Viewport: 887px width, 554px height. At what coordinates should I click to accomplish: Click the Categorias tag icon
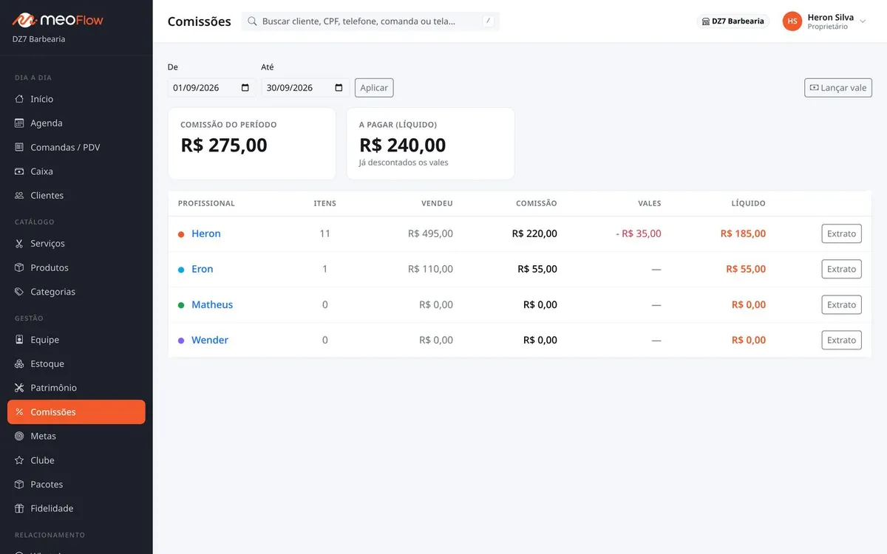pos(19,292)
